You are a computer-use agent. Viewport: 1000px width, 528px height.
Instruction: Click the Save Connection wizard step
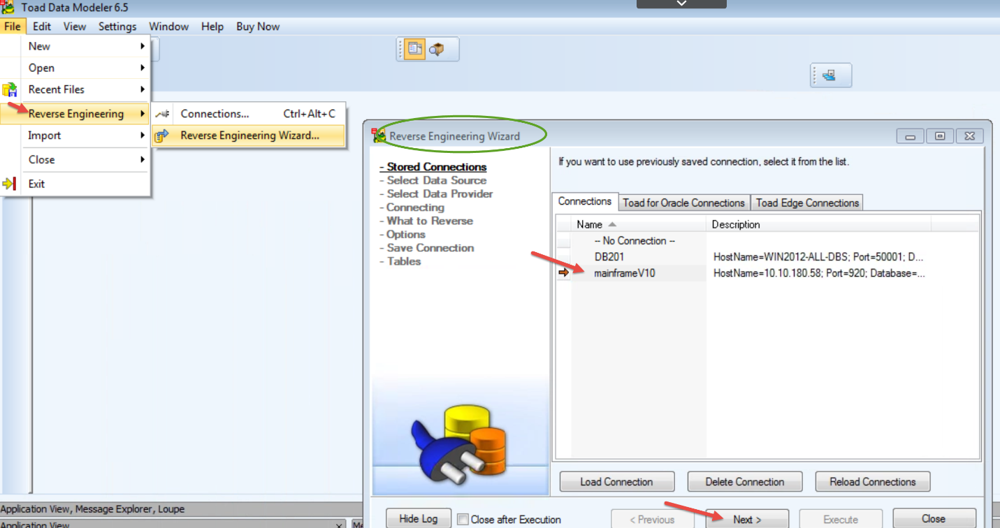coord(427,248)
